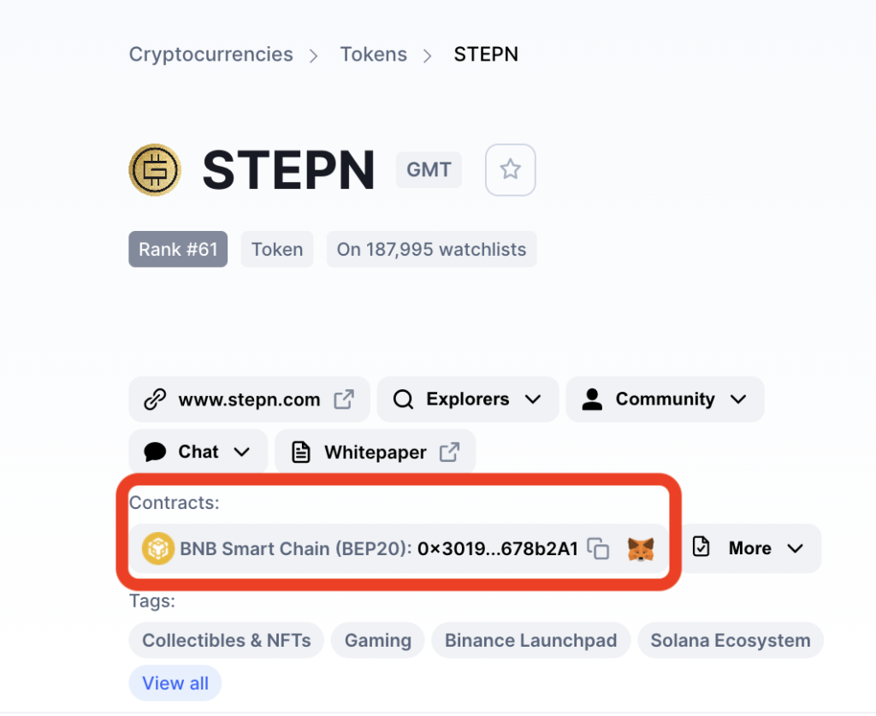The height and width of the screenshot is (716, 876).
Task: Add token to MetaMask via fox icon
Action: [x=640, y=549]
